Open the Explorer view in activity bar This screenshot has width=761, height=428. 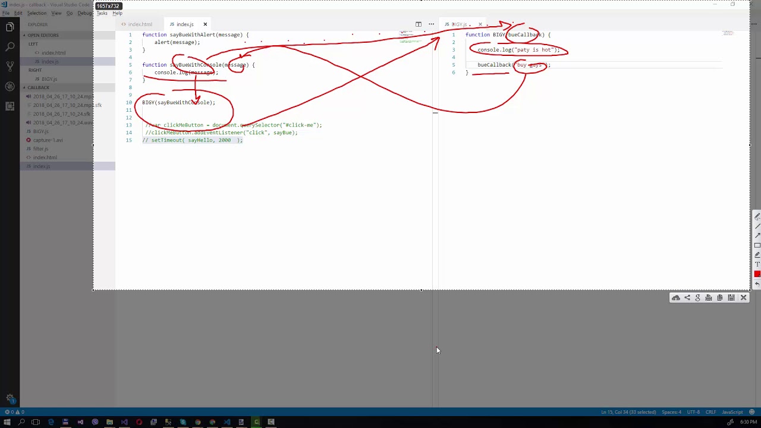tap(10, 27)
